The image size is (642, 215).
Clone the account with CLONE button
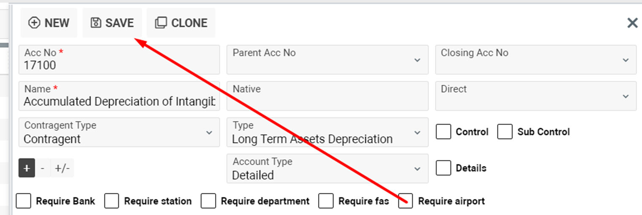coord(181,23)
